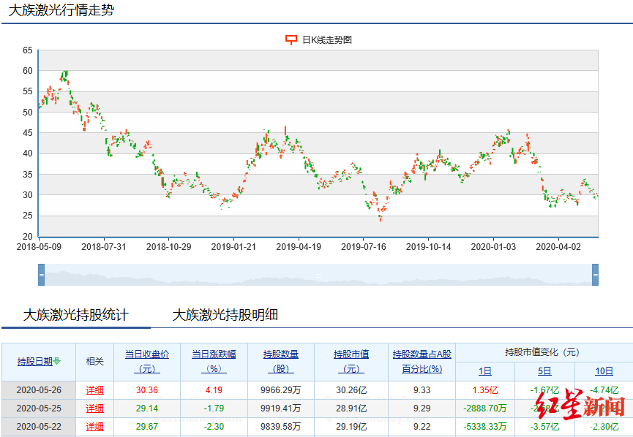Click the 2019-07-16 x-axis date label
Viewport: 633px width, 437px height.
point(363,247)
